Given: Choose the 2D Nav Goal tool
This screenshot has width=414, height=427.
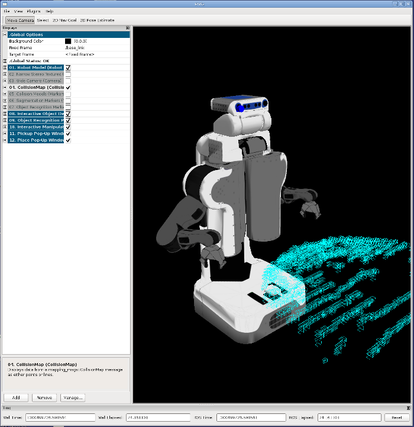Looking at the screenshot, I should click(64, 20).
